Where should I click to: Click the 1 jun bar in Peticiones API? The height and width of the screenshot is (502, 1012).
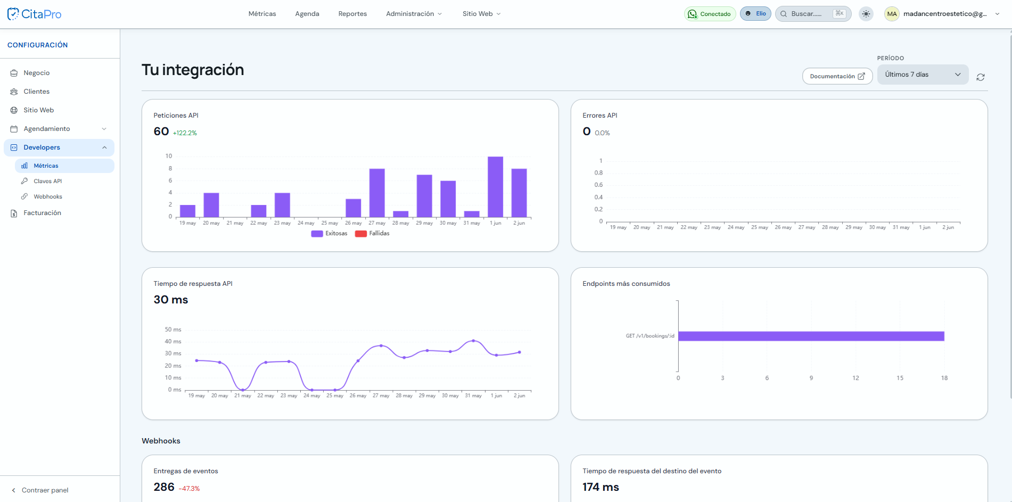click(496, 187)
